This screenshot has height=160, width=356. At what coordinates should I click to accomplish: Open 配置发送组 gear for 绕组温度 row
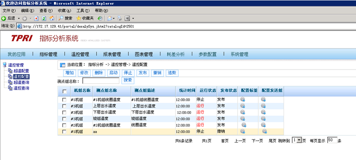click(263, 118)
